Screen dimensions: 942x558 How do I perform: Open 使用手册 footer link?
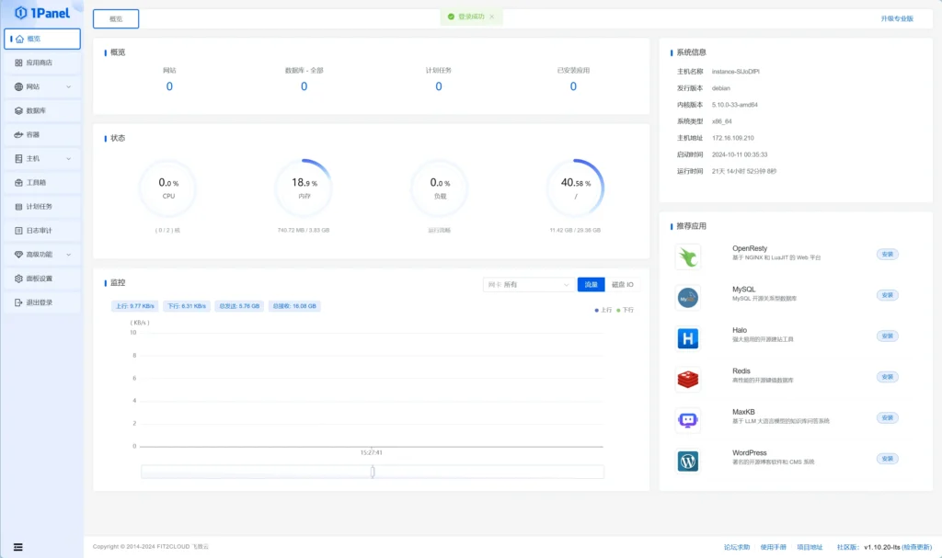pyautogui.click(x=773, y=547)
